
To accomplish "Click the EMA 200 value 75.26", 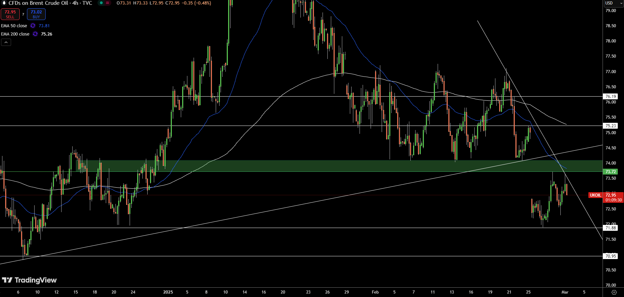I will point(47,34).
